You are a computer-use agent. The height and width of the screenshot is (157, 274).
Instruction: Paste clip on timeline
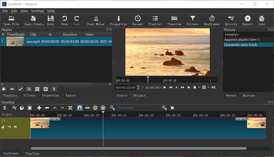pos(30,108)
